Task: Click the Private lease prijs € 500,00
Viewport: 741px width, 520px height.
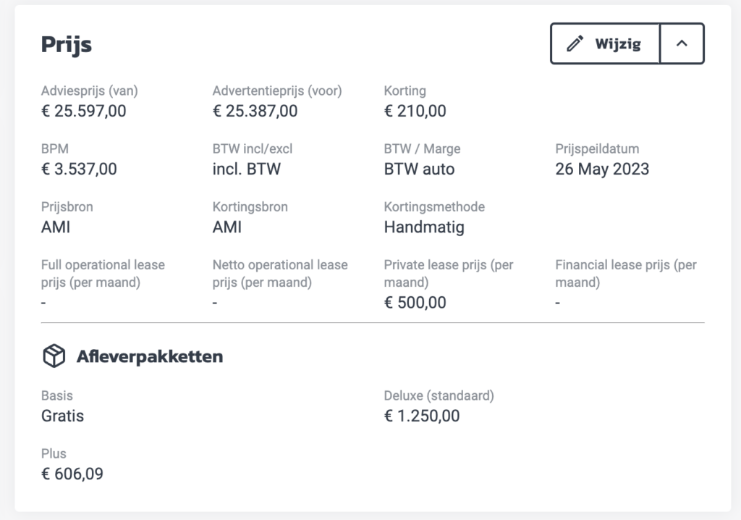Action: point(415,303)
